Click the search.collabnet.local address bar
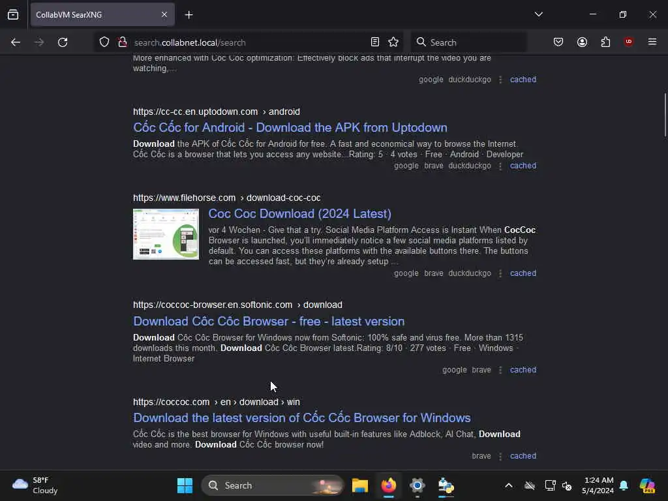 coord(247,42)
